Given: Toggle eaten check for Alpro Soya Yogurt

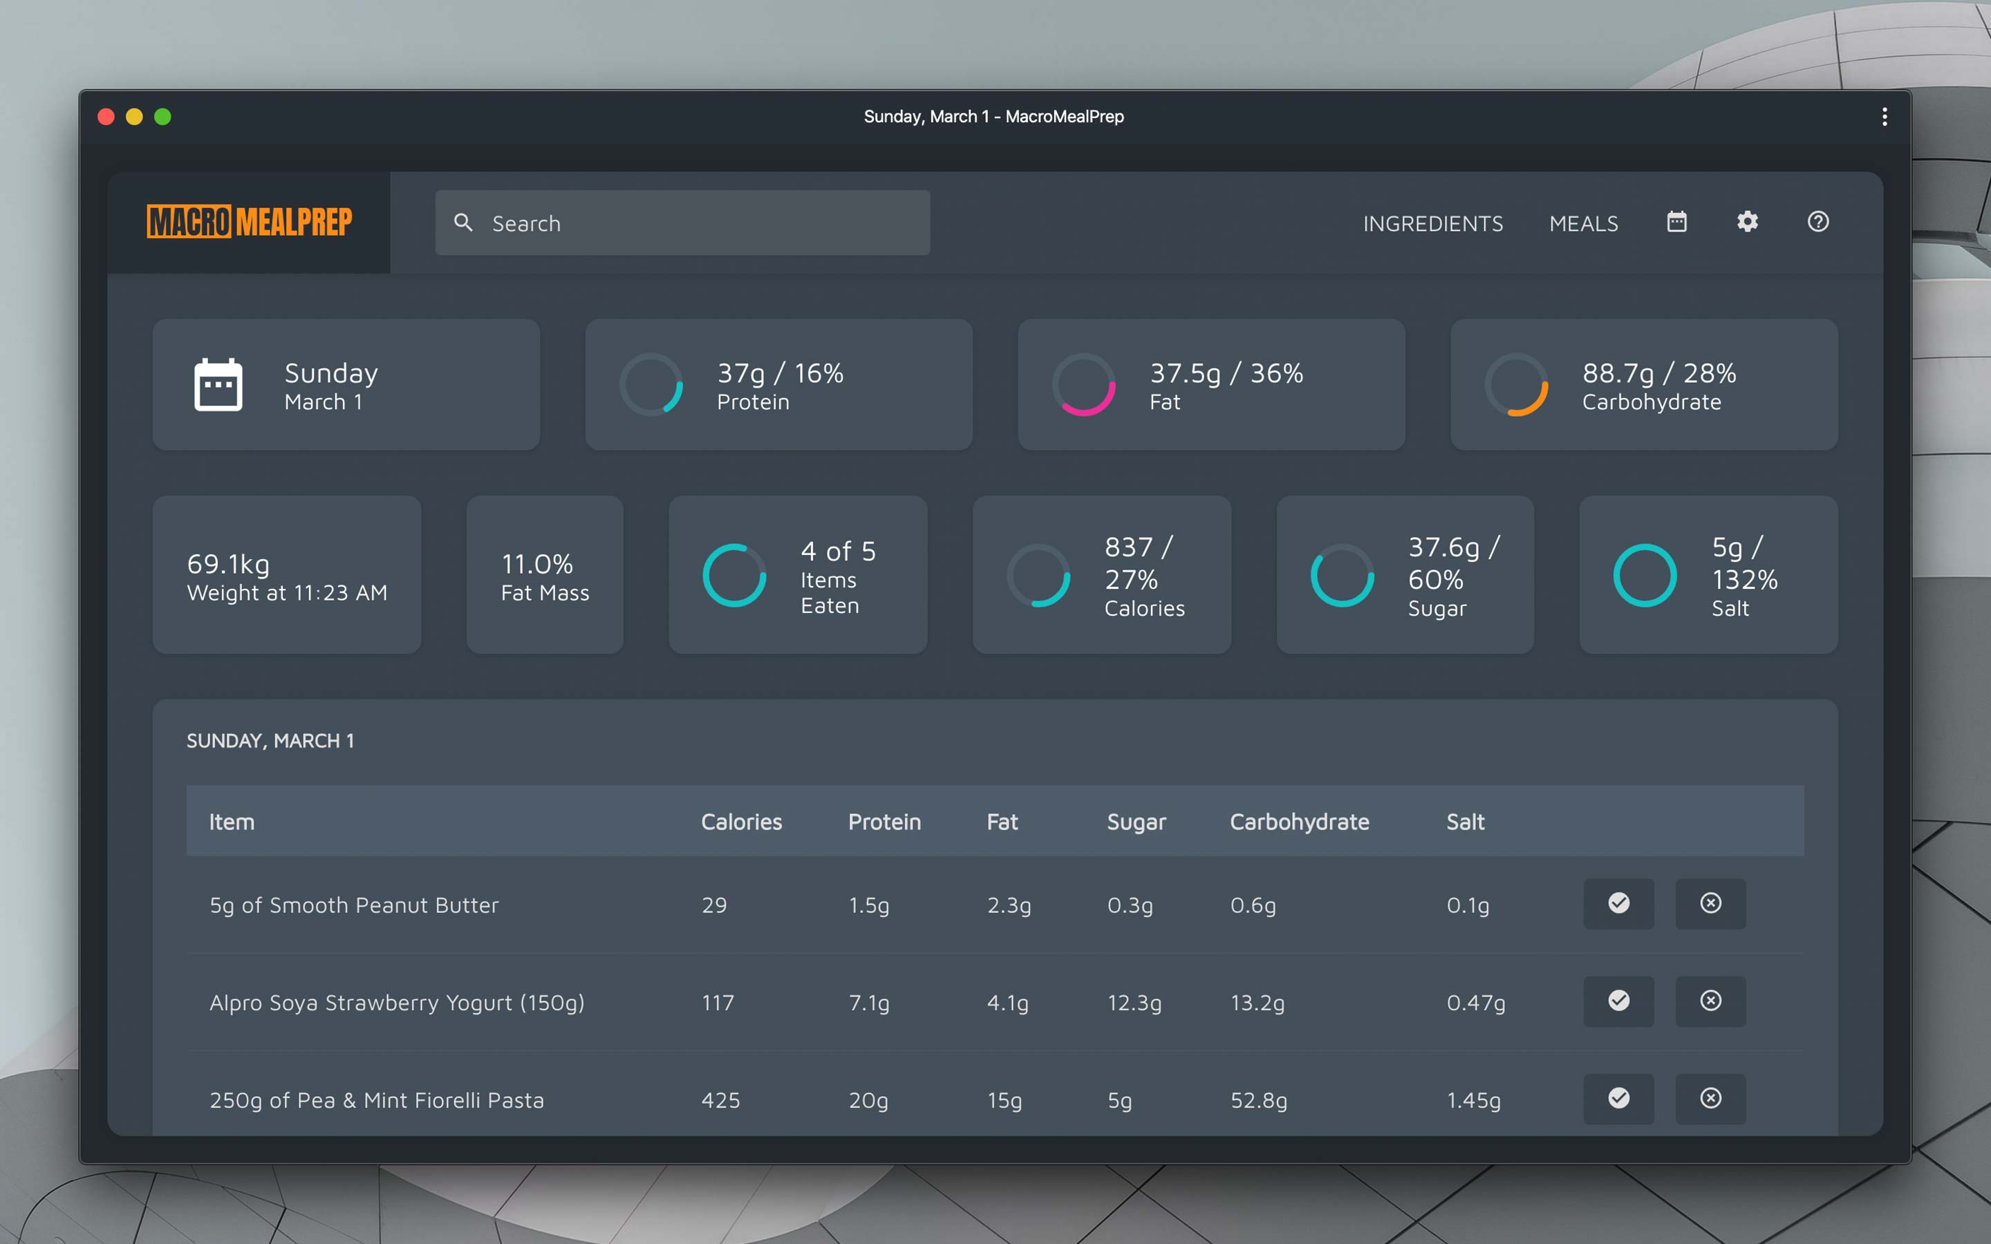Looking at the screenshot, I should (1618, 1001).
